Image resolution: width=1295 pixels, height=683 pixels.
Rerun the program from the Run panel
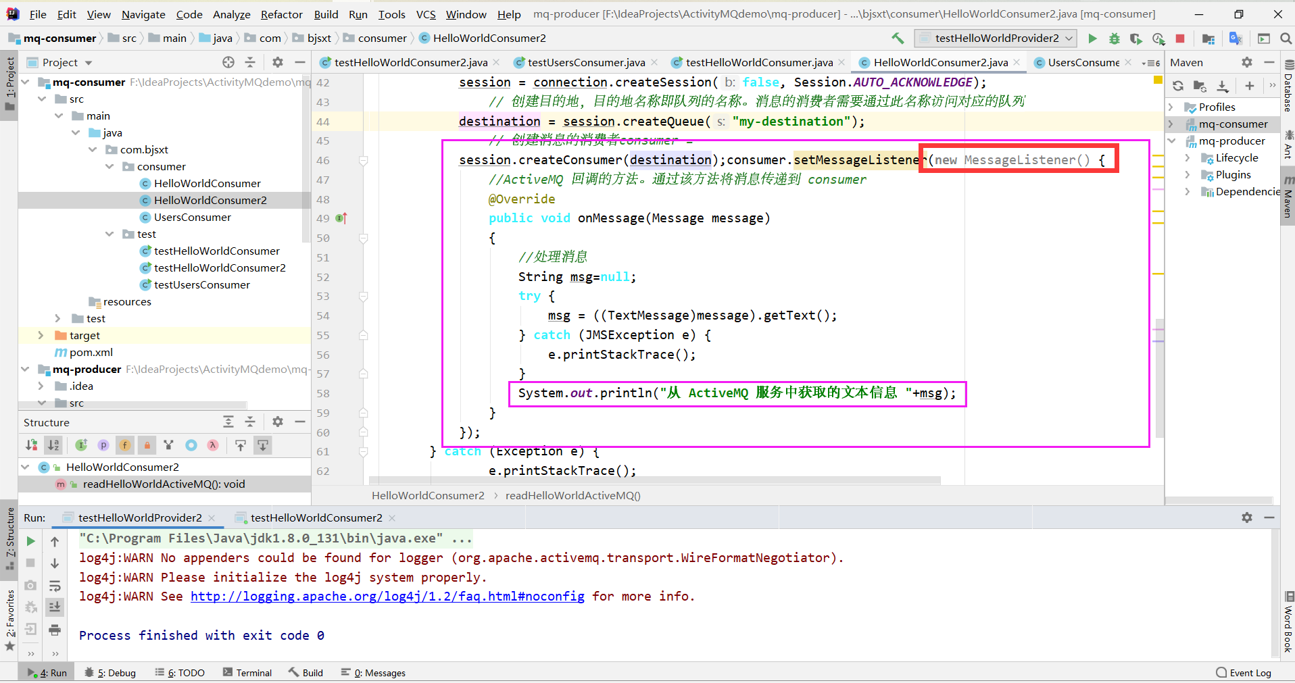tap(30, 541)
